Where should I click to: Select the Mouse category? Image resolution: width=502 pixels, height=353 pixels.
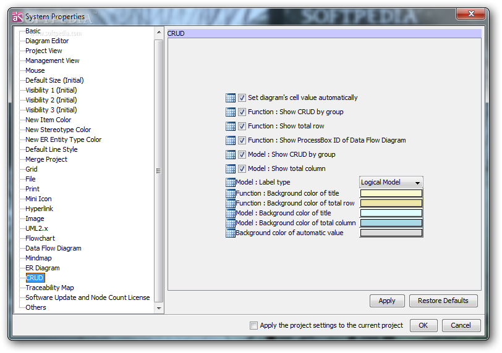(x=35, y=70)
